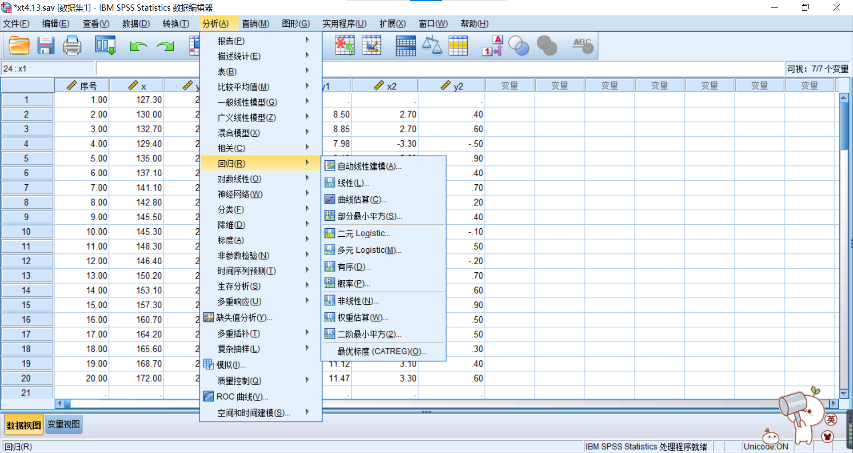Expand the 比较平均值(M) submenu

tap(261, 87)
